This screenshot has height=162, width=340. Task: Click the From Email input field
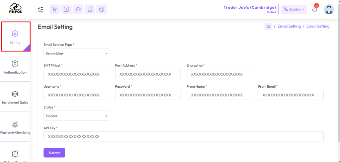[x=291, y=95]
